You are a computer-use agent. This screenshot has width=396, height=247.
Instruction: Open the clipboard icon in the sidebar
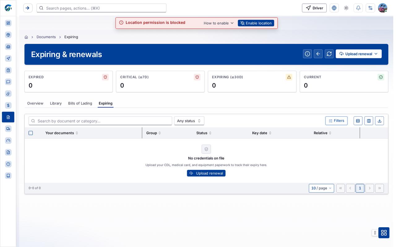click(x=8, y=70)
